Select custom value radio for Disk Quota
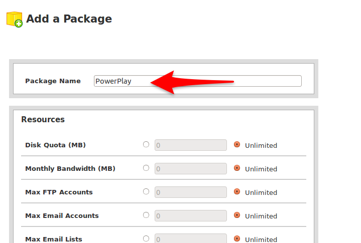 (146, 144)
